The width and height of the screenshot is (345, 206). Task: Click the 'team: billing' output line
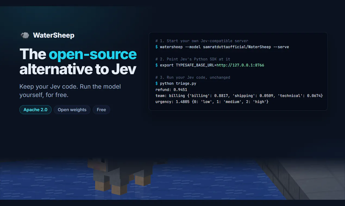(239, 96)
